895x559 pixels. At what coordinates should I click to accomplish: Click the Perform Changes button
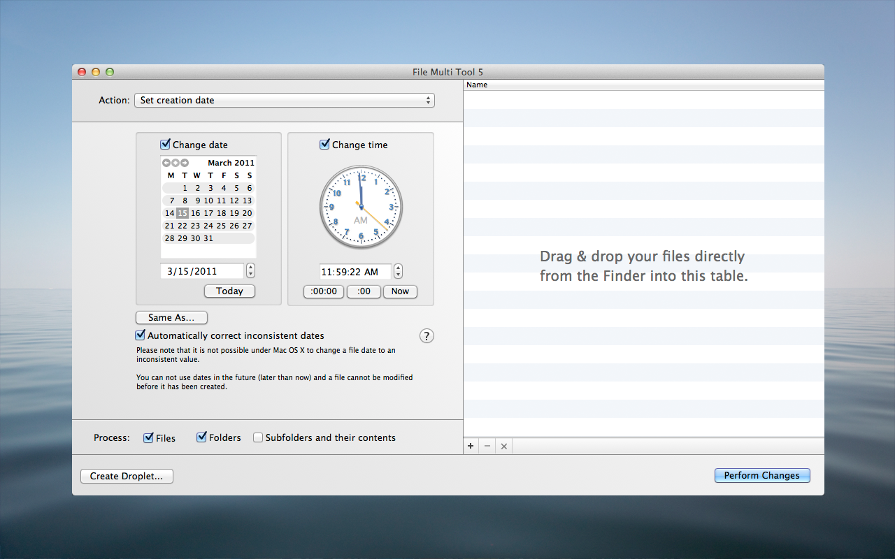tap(762, 475)
